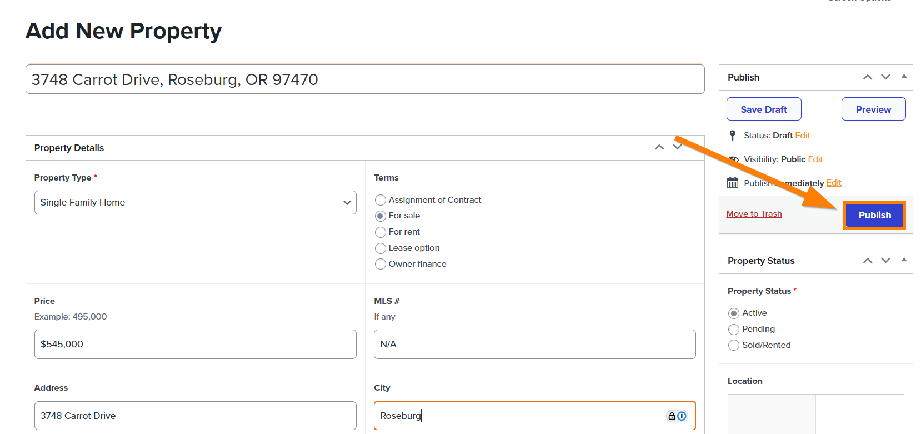The width and height of the screenshot is (921, 434).
Task: Mark the property as Sold/Rented
Action: [734, 346]
